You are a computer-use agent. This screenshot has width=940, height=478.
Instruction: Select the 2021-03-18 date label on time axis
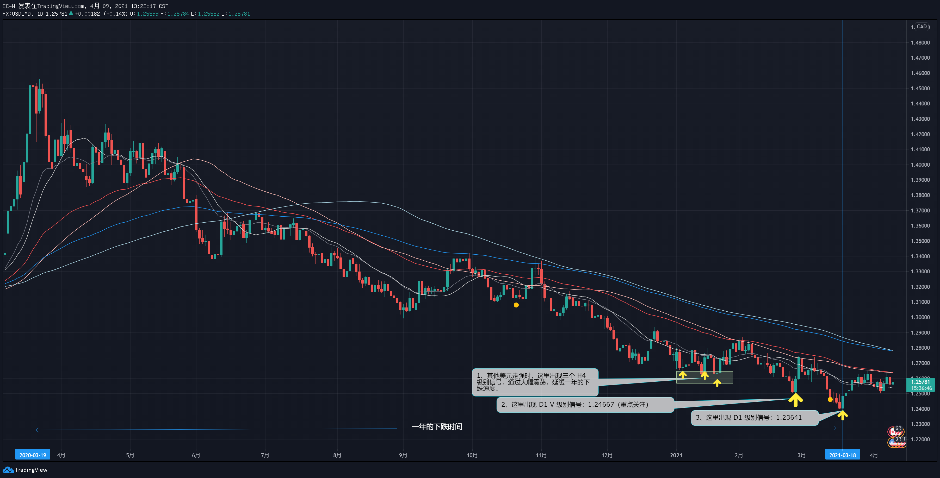coord(843,455)
